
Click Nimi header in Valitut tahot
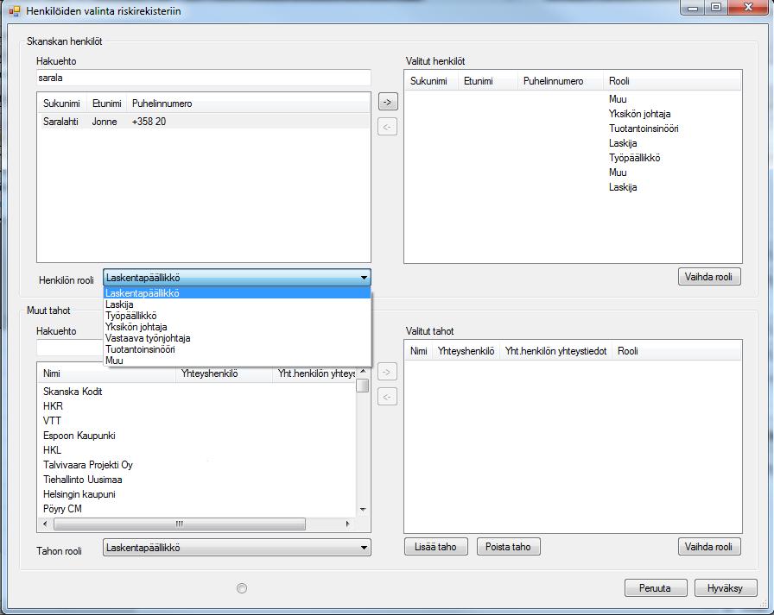pos(419,351)
